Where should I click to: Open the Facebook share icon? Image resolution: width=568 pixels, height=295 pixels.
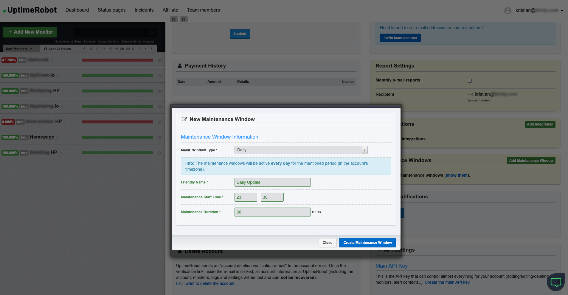184,19
